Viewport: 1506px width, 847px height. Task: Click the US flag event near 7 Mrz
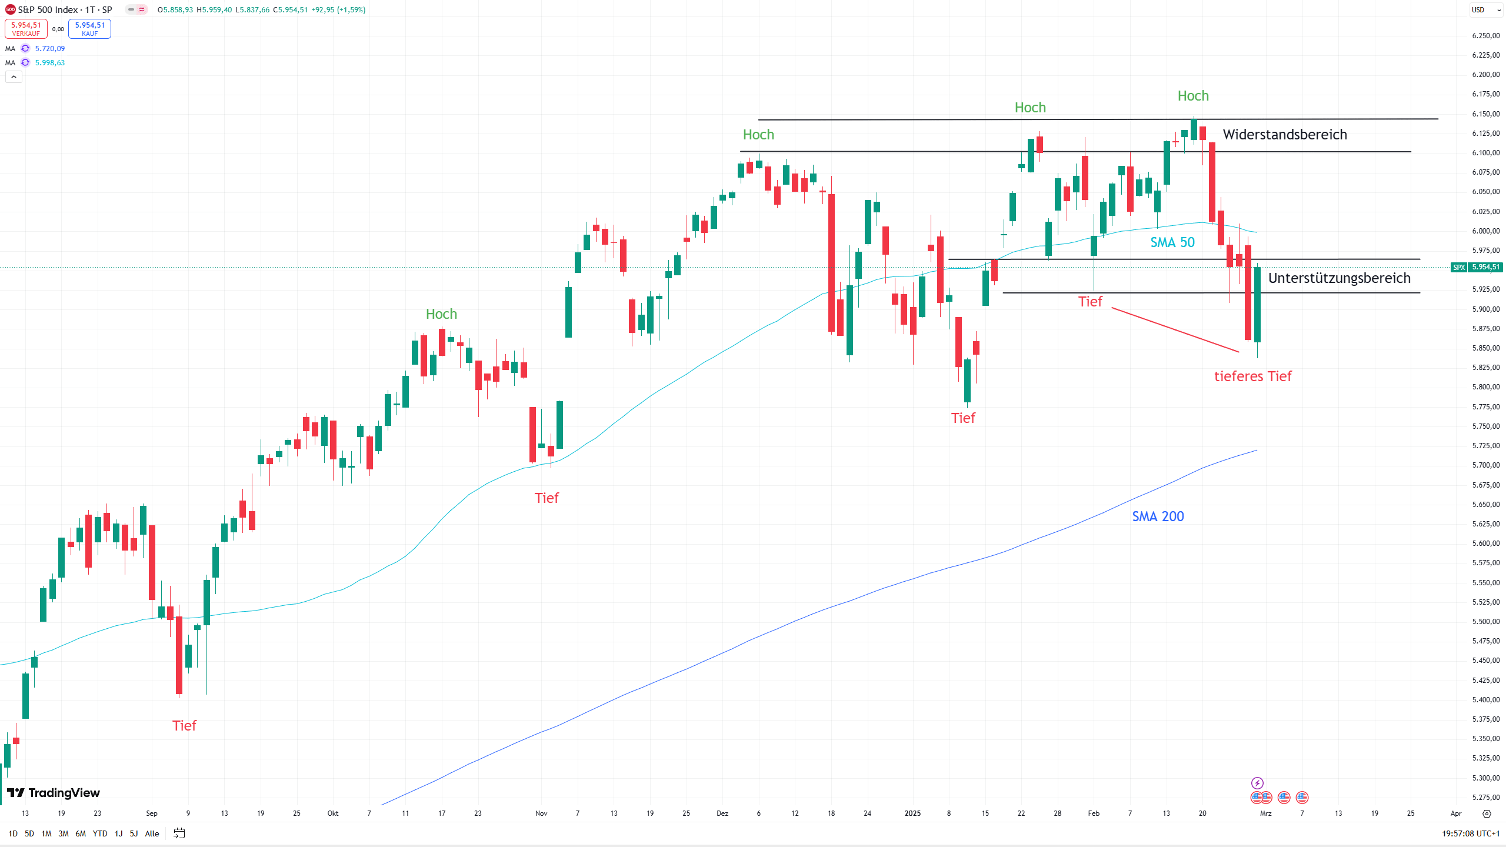tap(1302, 797)
